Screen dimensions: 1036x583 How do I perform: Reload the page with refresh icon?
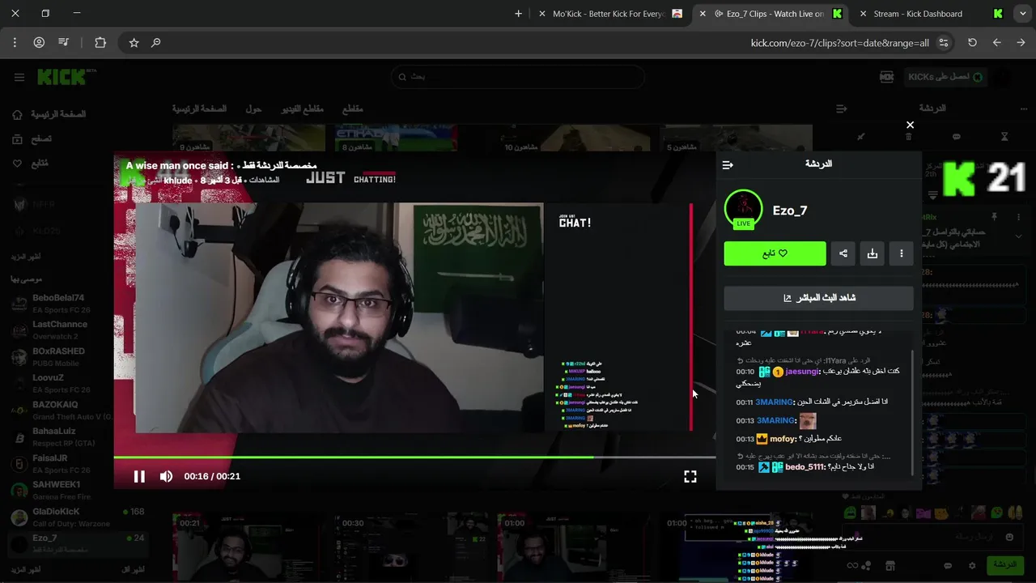point(972,42)
